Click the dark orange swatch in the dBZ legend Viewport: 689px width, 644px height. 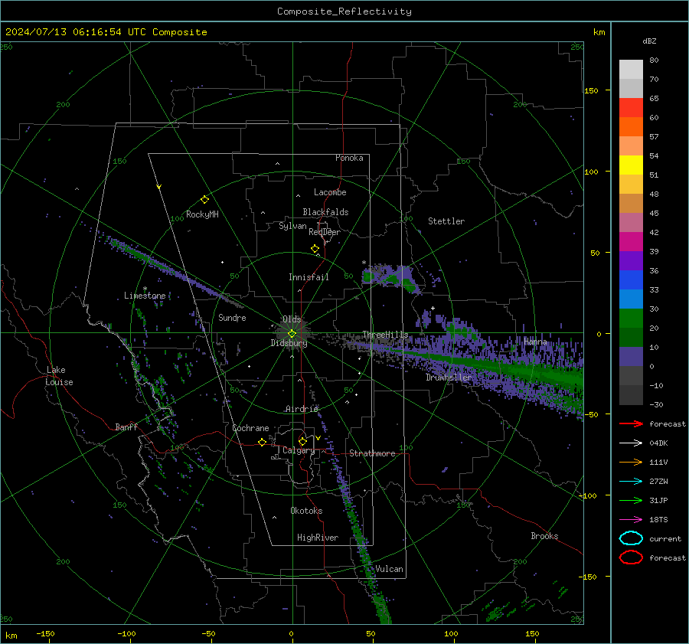tap(631, 127)
